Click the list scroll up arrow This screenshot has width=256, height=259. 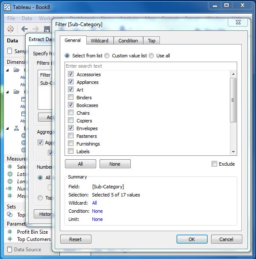(233, 74)
